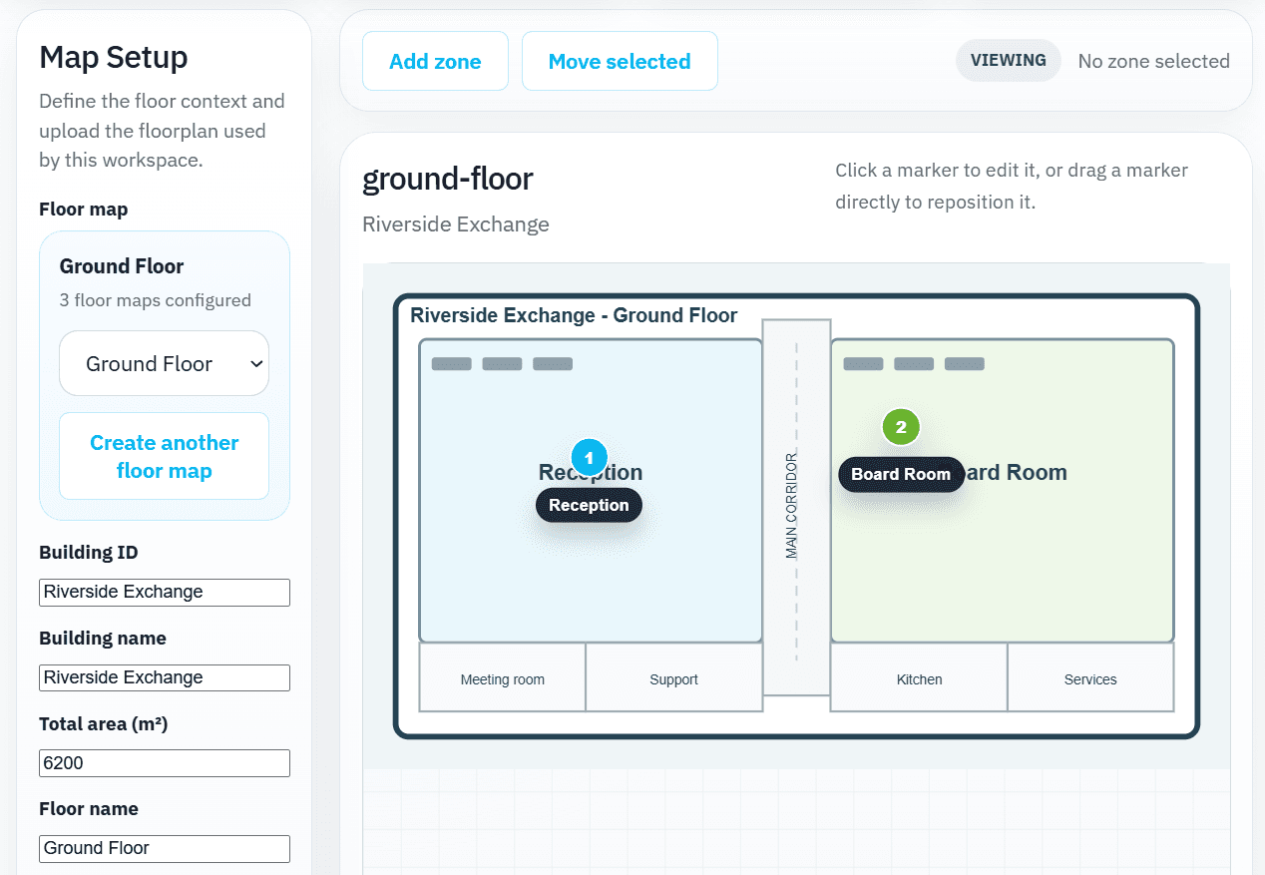Edit the Building name field
This screenshot has height=875, width=1265.
coord(165,677)
